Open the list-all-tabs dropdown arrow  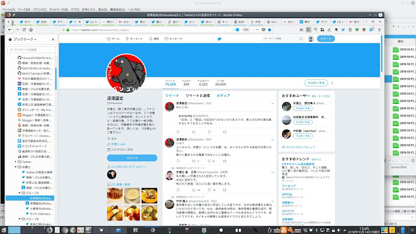[x=380, y=21]
